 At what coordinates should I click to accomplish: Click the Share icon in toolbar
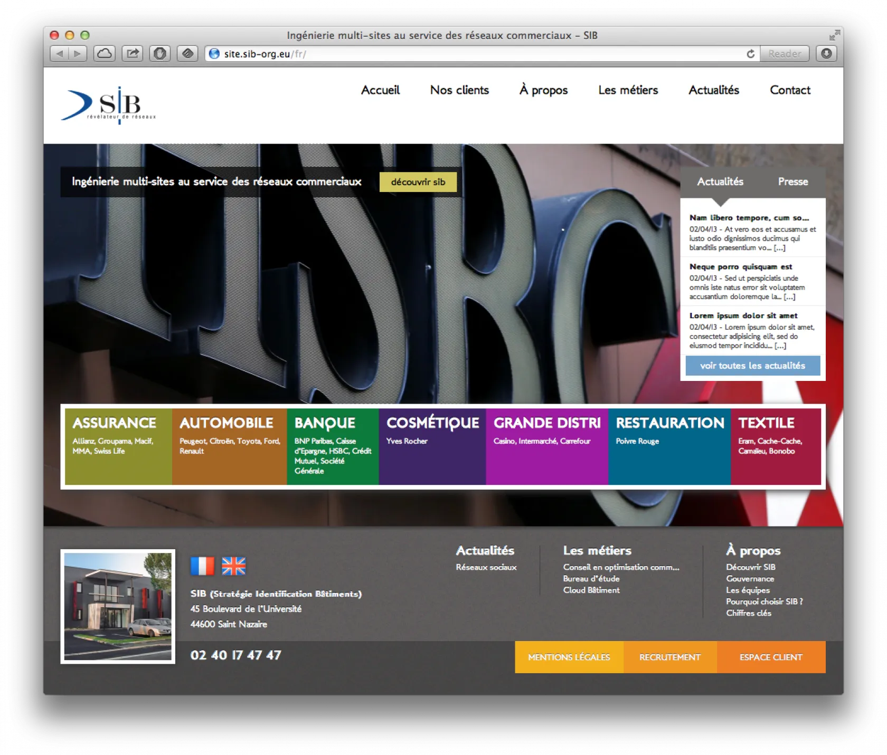tap(133, 54)
